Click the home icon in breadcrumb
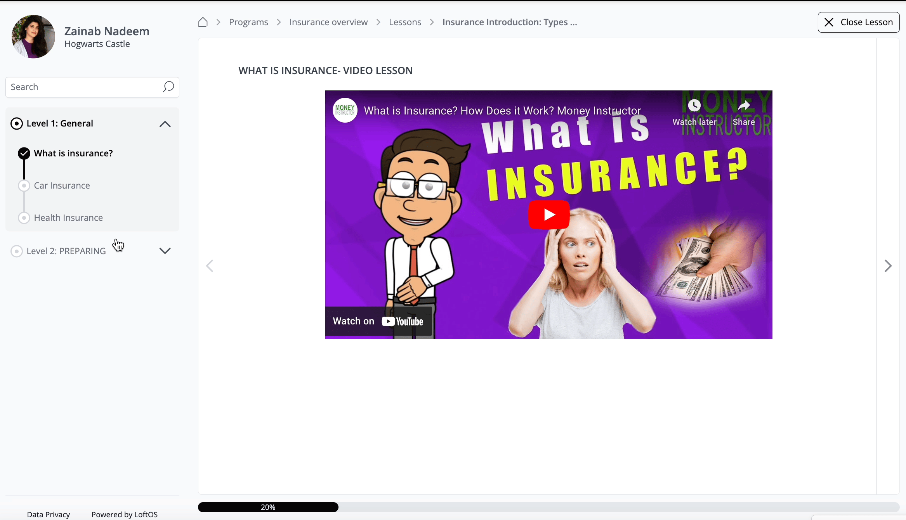This screenshot has height=520, width=906. (203, 22)
